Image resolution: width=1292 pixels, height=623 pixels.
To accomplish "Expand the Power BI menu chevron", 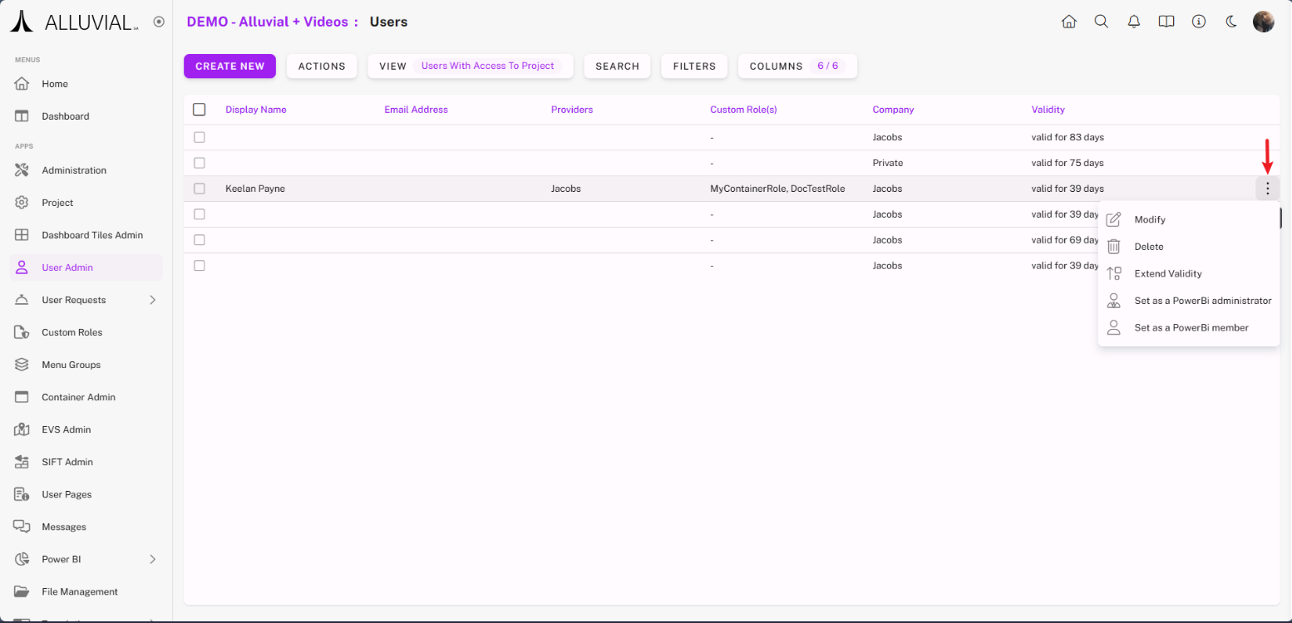I will click(x=152, y=559).
